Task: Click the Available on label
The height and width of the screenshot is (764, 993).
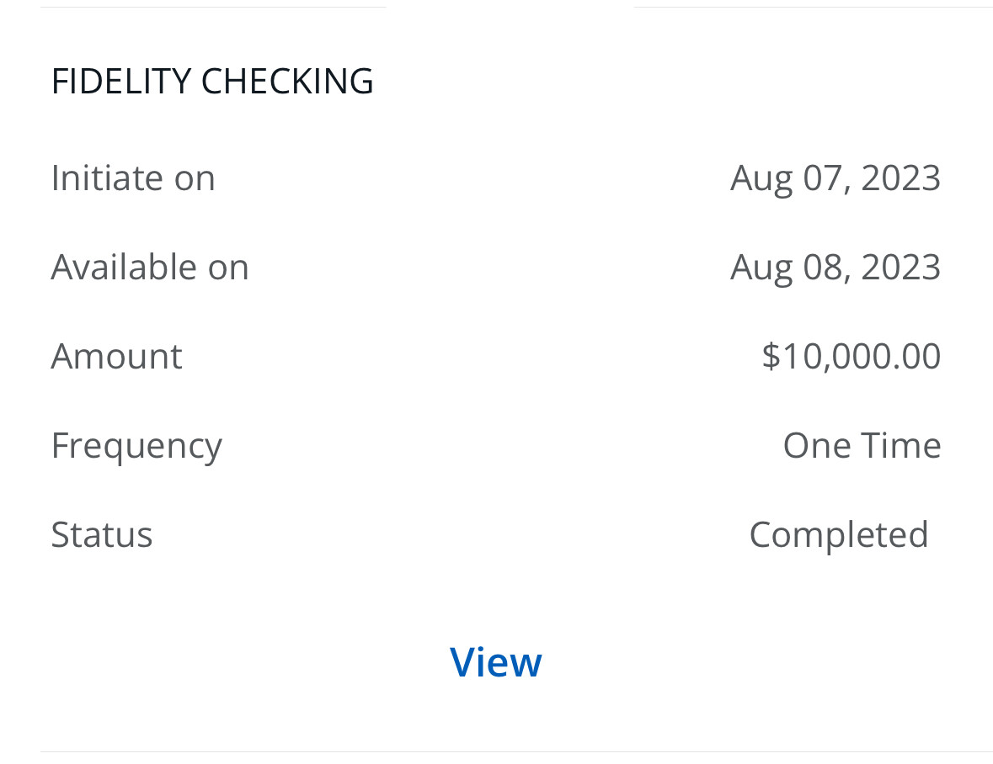Action: (150, 266)
